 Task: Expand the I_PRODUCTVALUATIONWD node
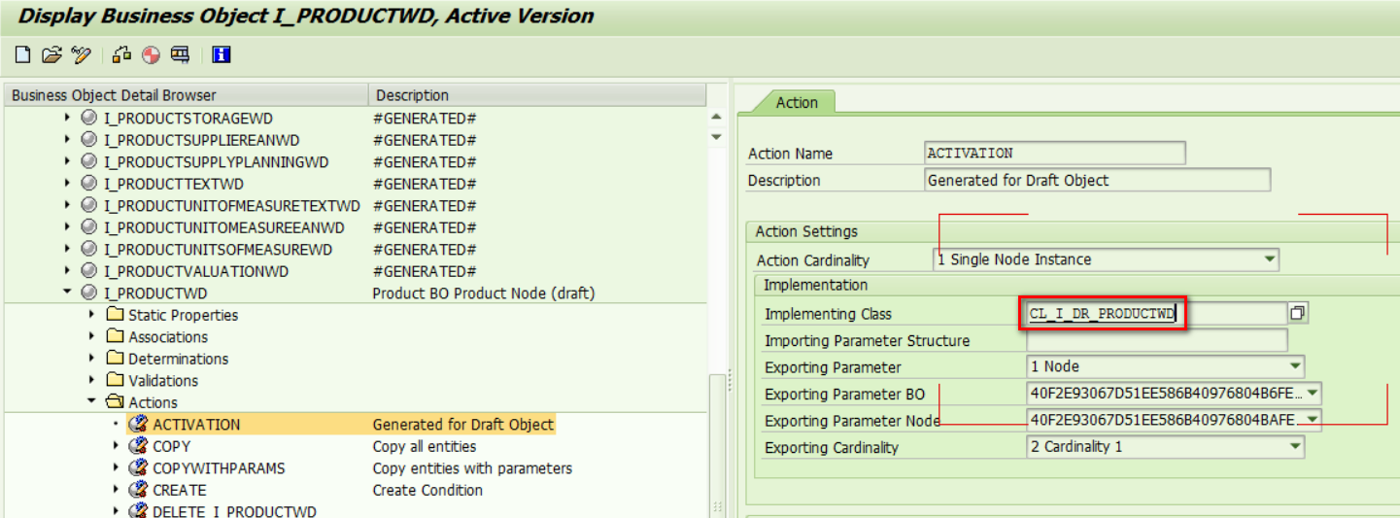tap(67, 271)
